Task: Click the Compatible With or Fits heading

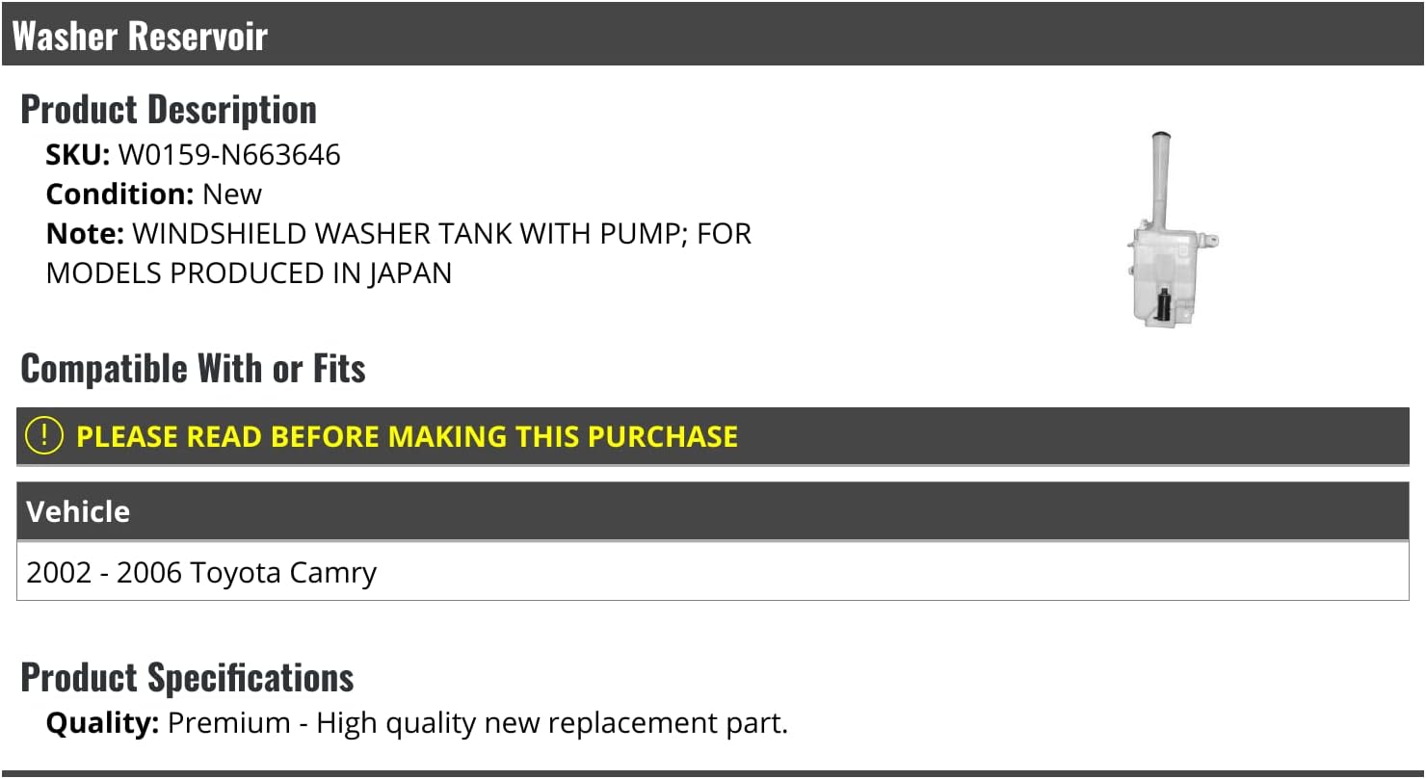Action: (x=193, y=369)
